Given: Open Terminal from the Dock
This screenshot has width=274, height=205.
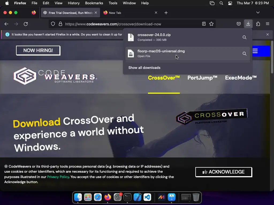Looking at the screenshot, I should click(127, 197).
